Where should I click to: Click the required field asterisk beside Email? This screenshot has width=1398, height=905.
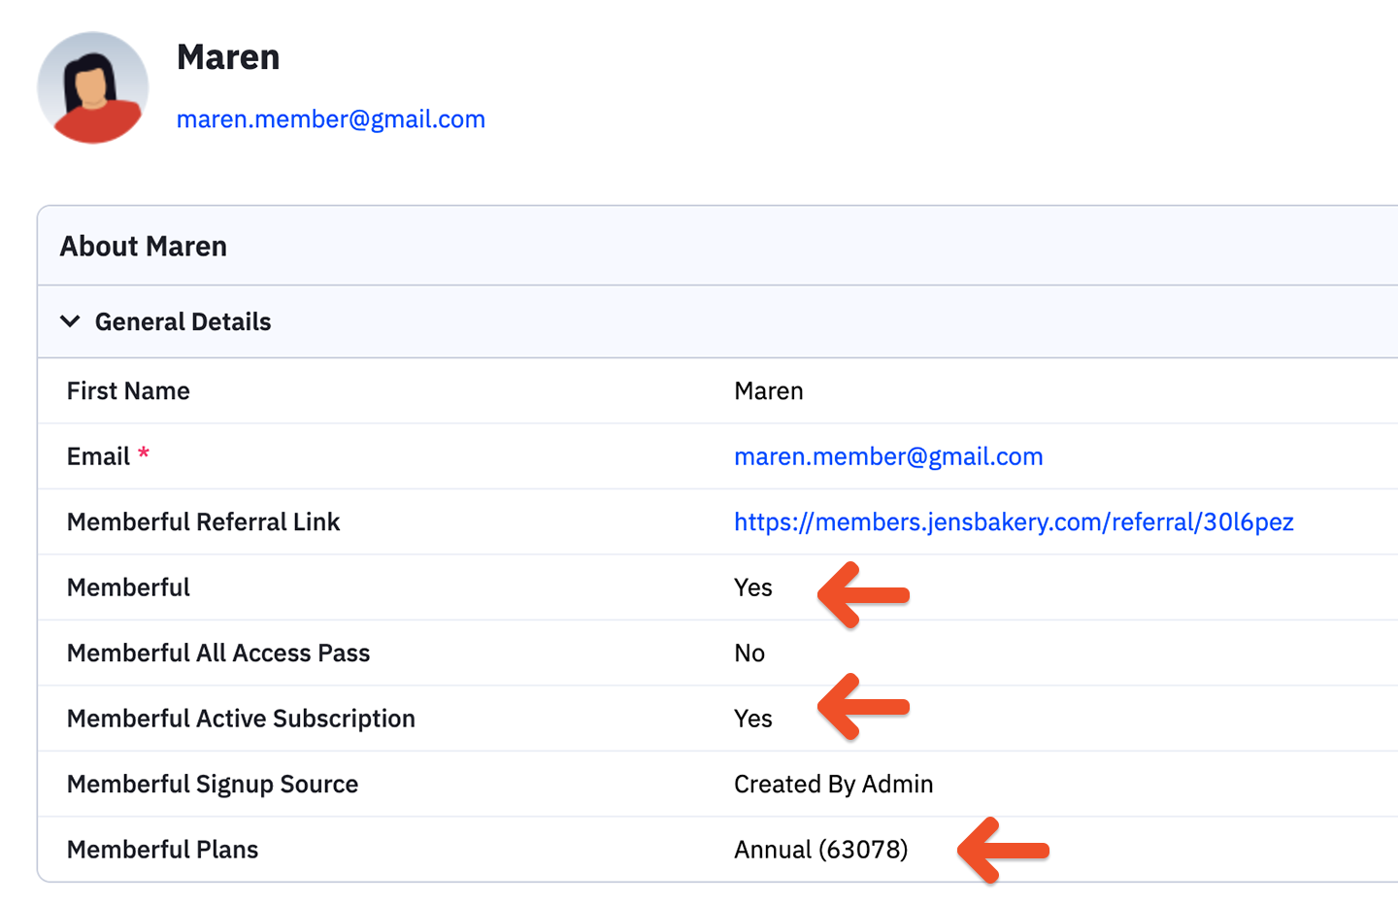click(143, 453)
